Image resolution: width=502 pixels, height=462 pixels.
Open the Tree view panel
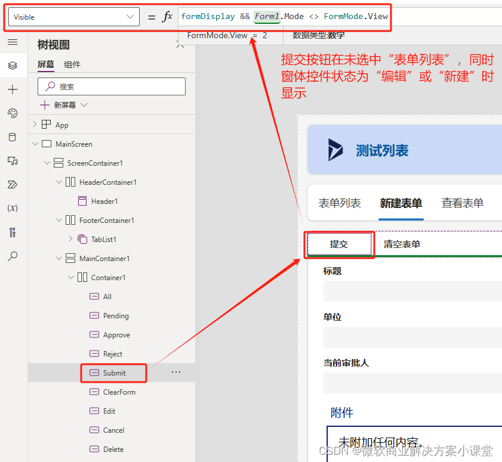coord(12,66)
